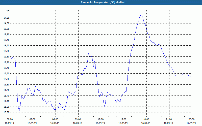Viewport: 202px width, 126px height.
Task: Click the curve's sharp dip near 12:30
Action: point(105,107)
